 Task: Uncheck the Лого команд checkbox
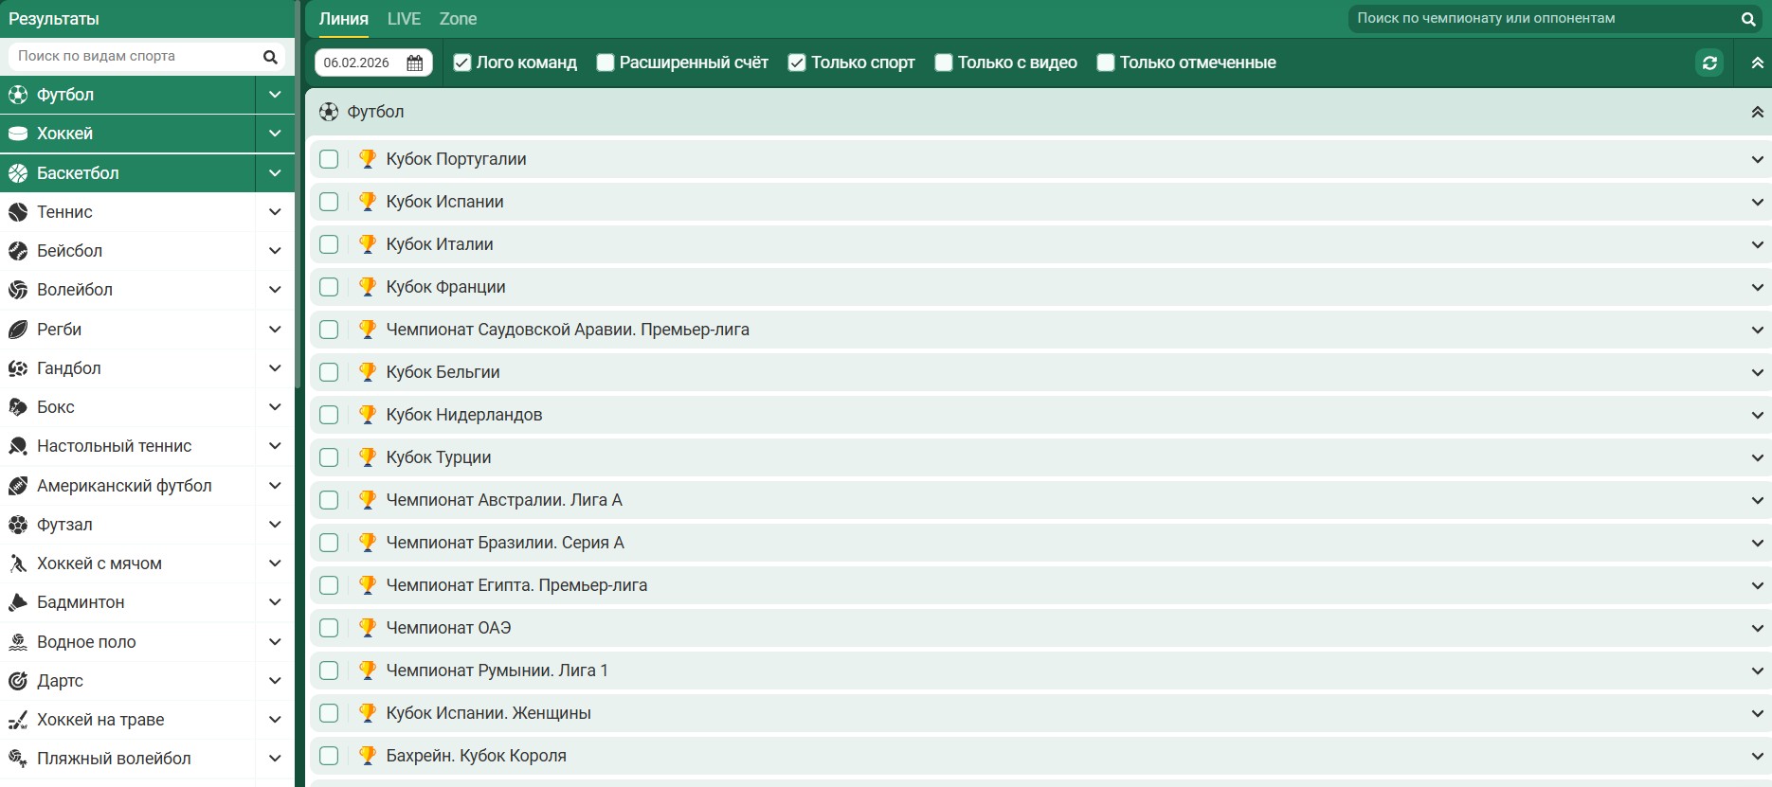pos(462,63)
